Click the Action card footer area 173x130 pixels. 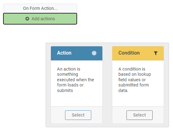point(76,115)
